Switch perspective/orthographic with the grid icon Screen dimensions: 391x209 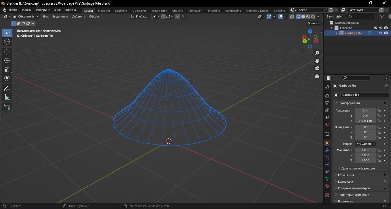pos(317,76)
